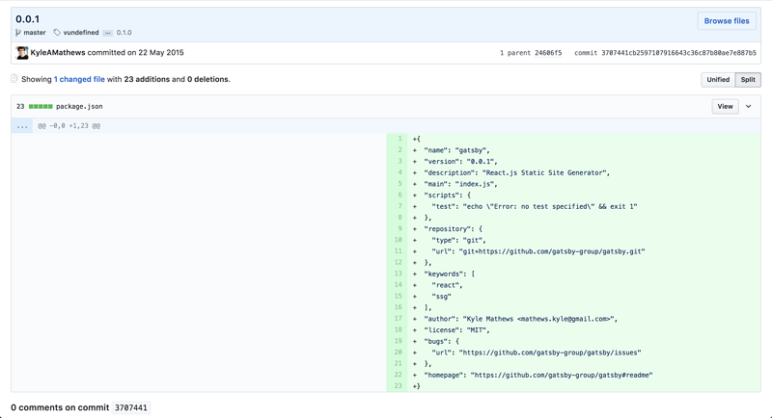Click the committed date 22 May 2015
The image size is (772, 418).
(160, 53)
